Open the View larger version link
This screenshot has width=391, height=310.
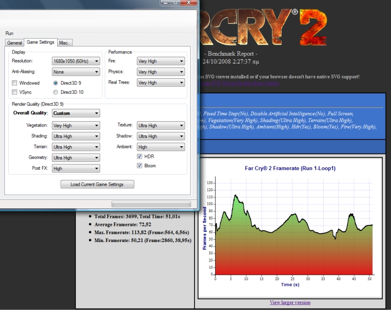pos(290,302)
